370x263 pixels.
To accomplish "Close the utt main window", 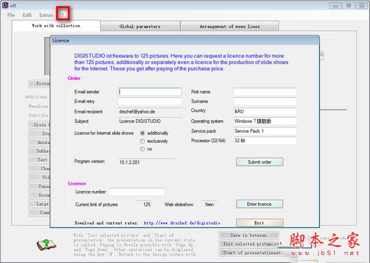I will [361, 6].
